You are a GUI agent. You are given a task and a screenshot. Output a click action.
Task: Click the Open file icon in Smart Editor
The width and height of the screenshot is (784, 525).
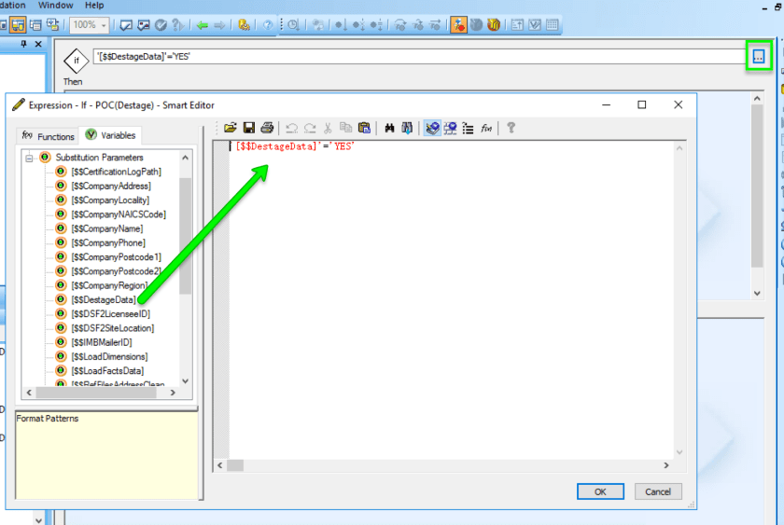coord(231,128)
